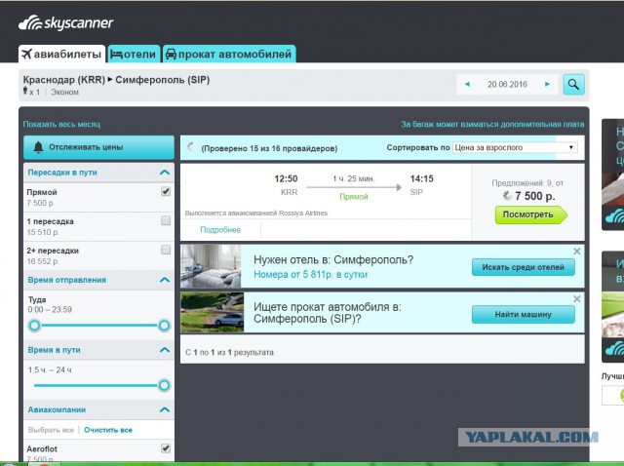Screen dimensions: 624x466
Task: Click Искать среди отелей button
Action: 523,267
